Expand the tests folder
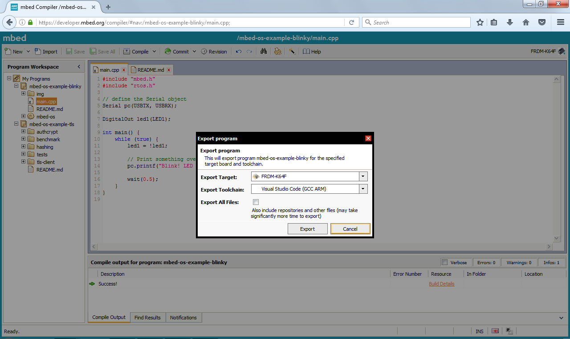Viewport: 570px width, 339px height. pos(23,154)
